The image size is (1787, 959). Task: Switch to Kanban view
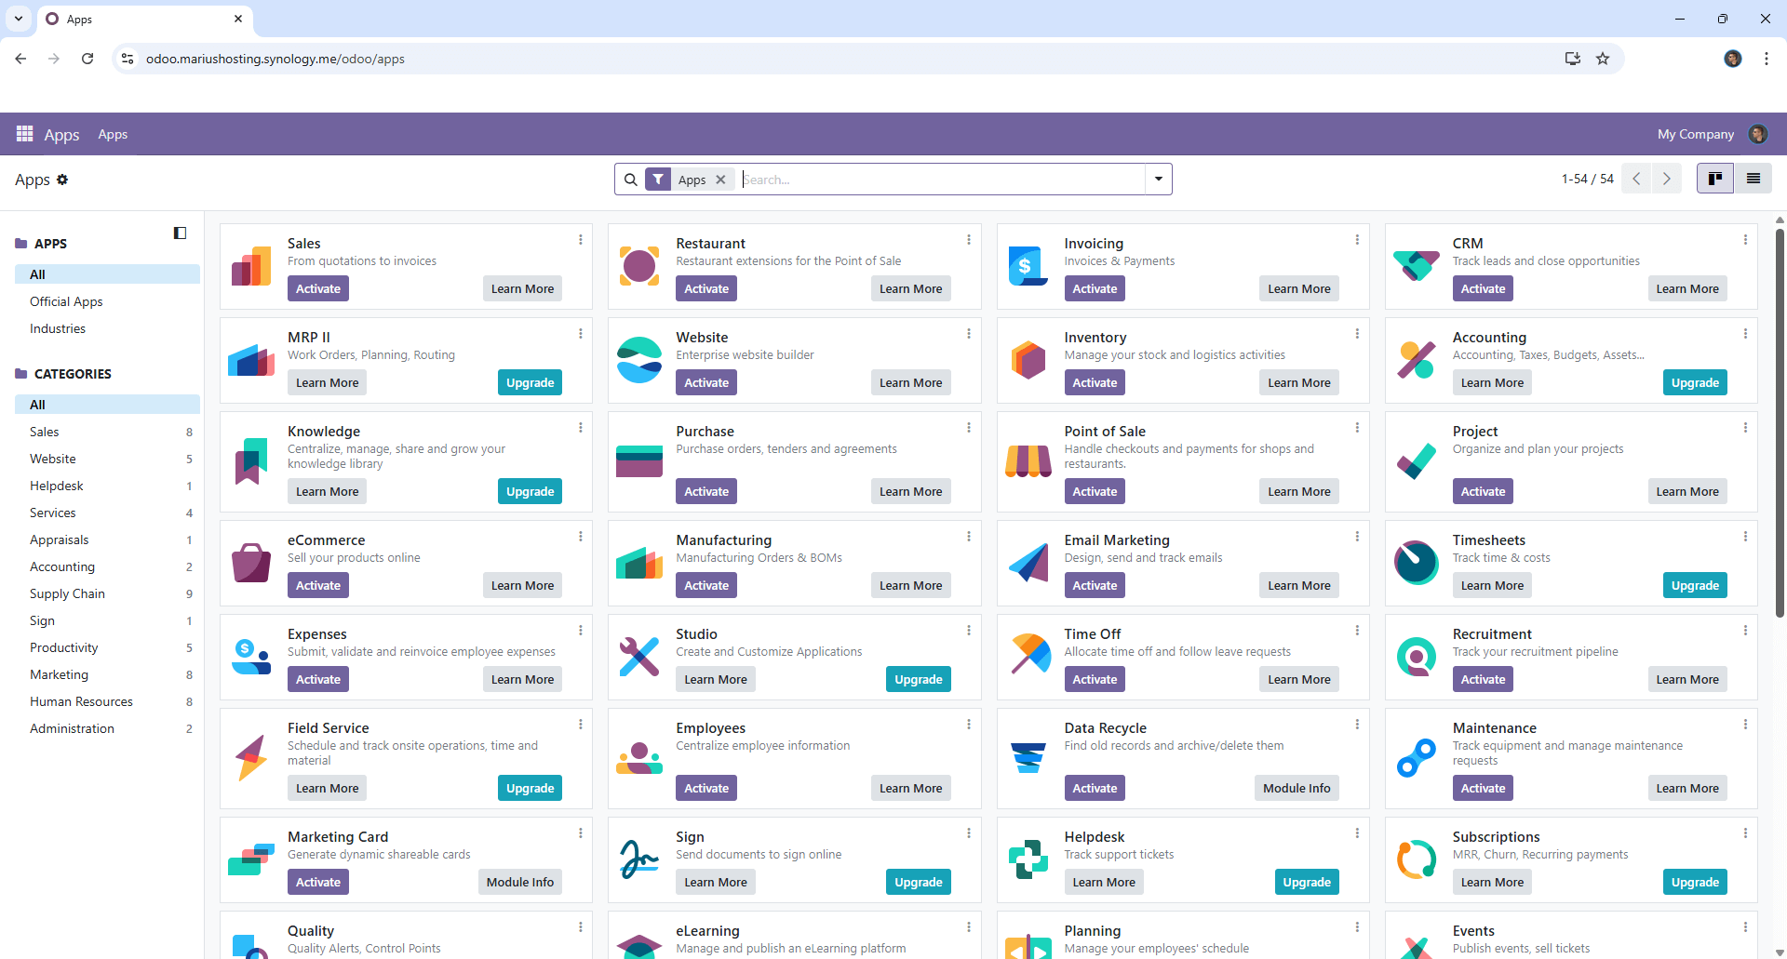[1714, 179]
